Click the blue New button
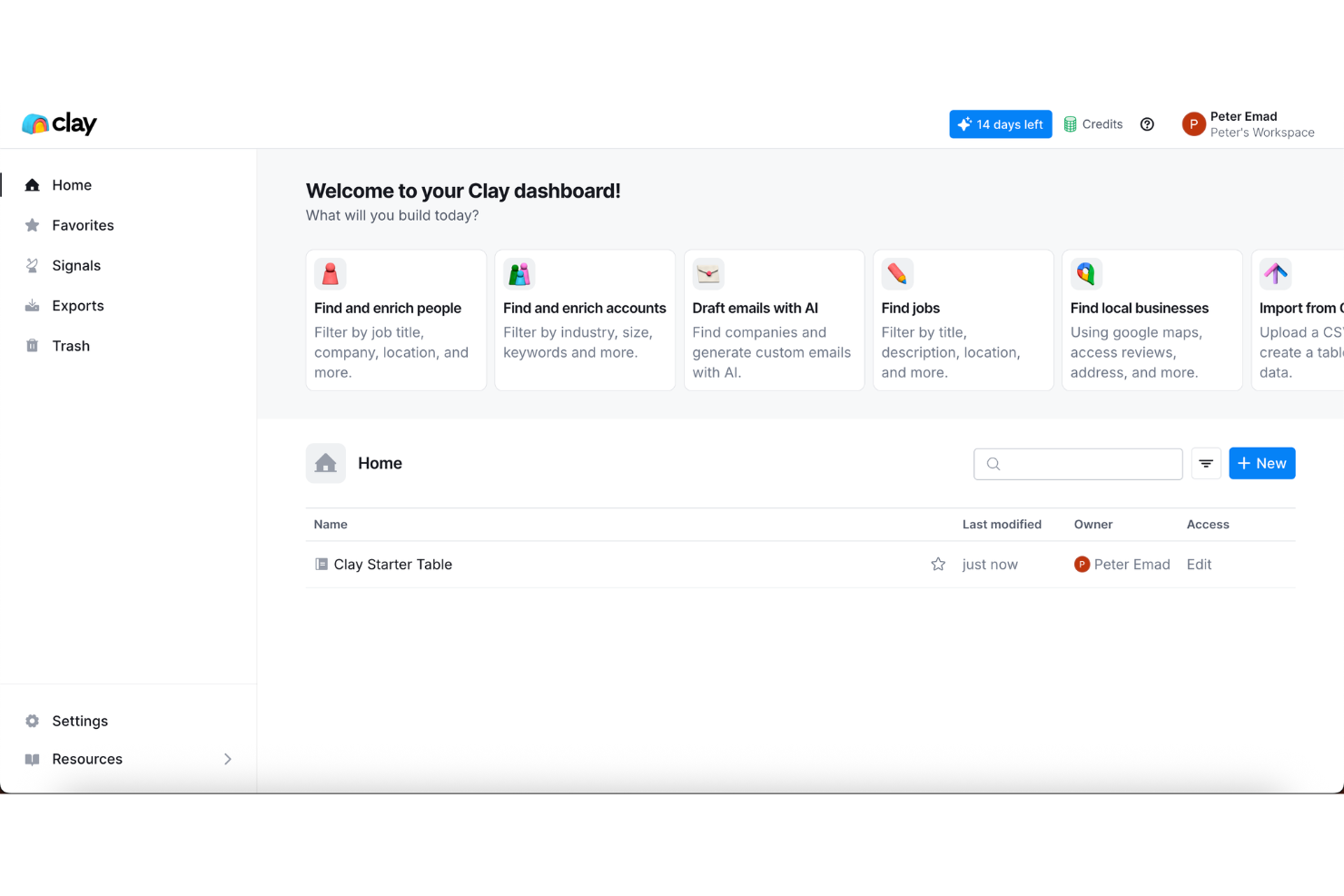 [1262, 464]
